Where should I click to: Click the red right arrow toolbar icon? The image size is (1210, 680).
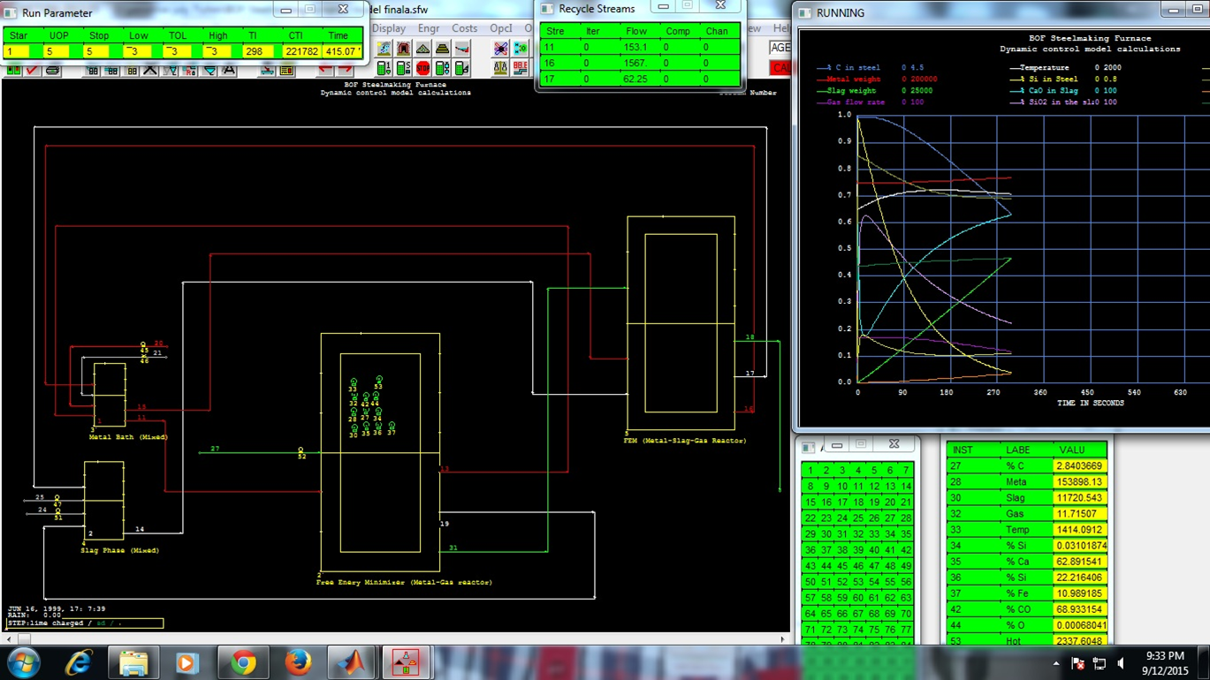346,70
